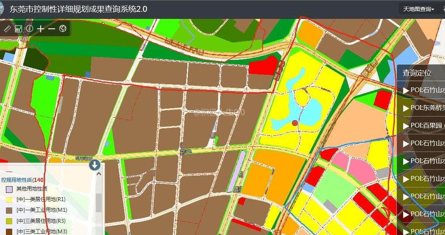Click the globe full-extent icon
The width and height of the screenshot is (445, 235).
pyautogui.click(x=63, y=29)
